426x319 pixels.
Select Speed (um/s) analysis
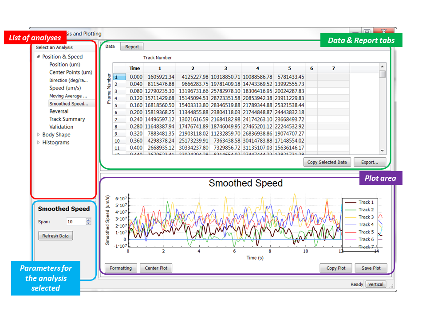65,88
